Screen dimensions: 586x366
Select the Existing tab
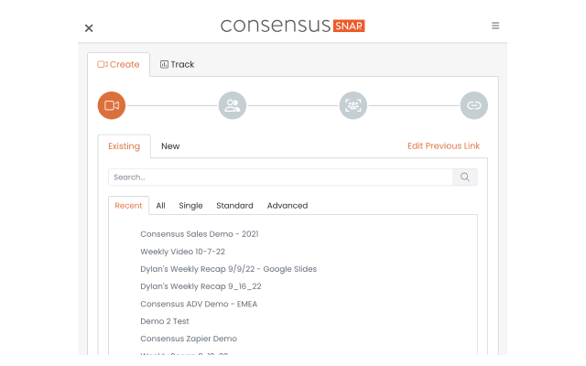click(x=125, y=146)
